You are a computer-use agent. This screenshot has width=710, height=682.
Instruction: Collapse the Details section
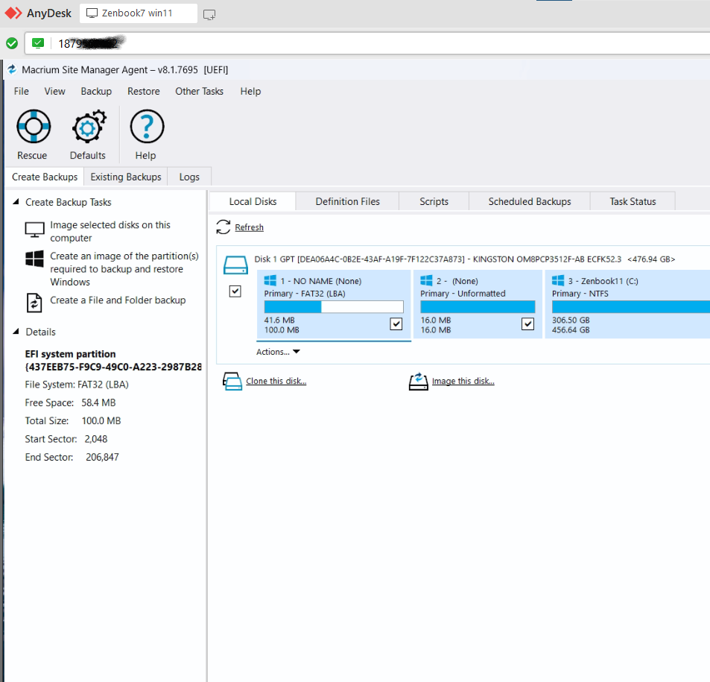16,332
